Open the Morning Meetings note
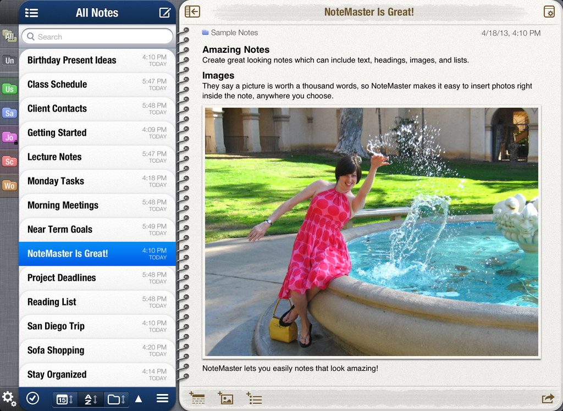563x411 pixels. (97, 205)
